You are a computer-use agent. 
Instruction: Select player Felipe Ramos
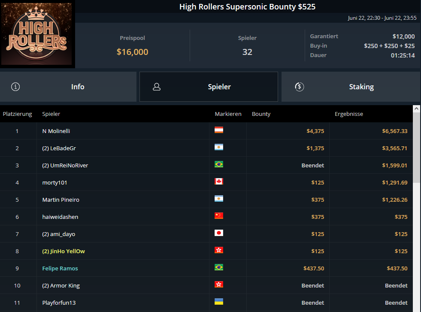click(60, 269)
